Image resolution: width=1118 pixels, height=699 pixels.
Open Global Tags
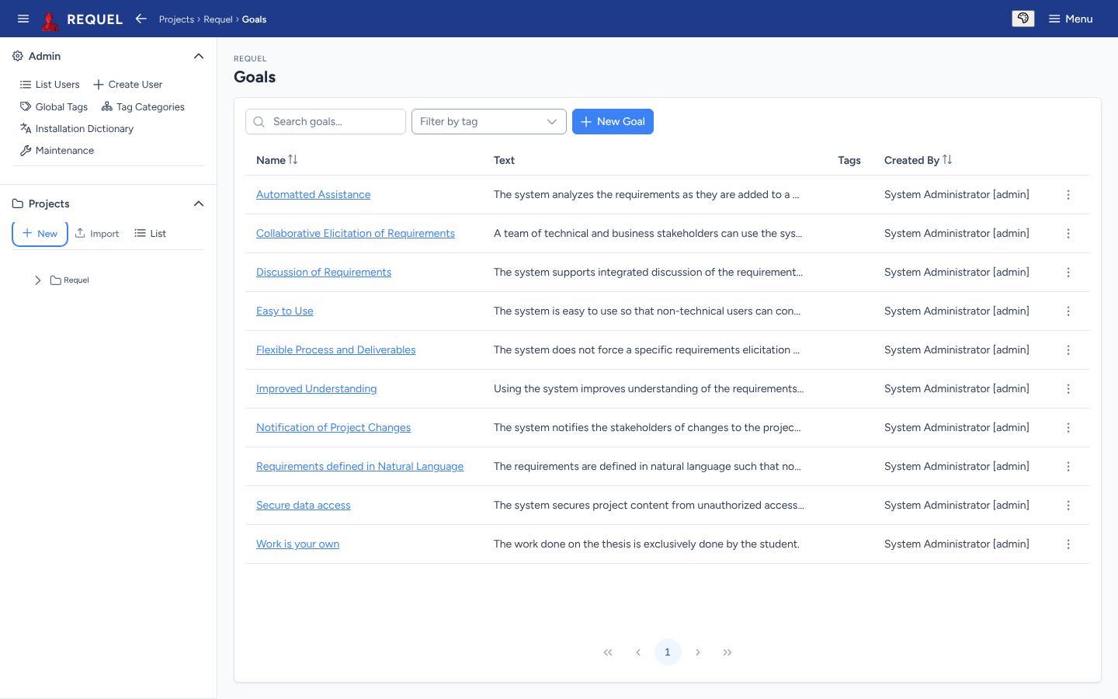pyautogui.click(x=54, y=107)
